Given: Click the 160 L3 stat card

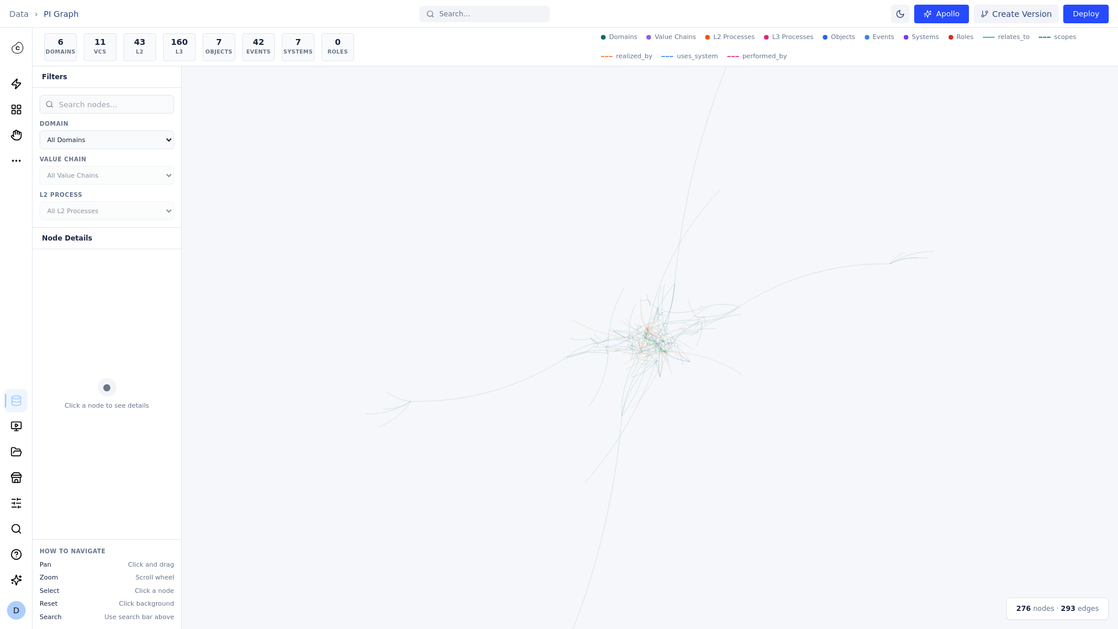Looking at the screenshot, I should coord(179,47).
